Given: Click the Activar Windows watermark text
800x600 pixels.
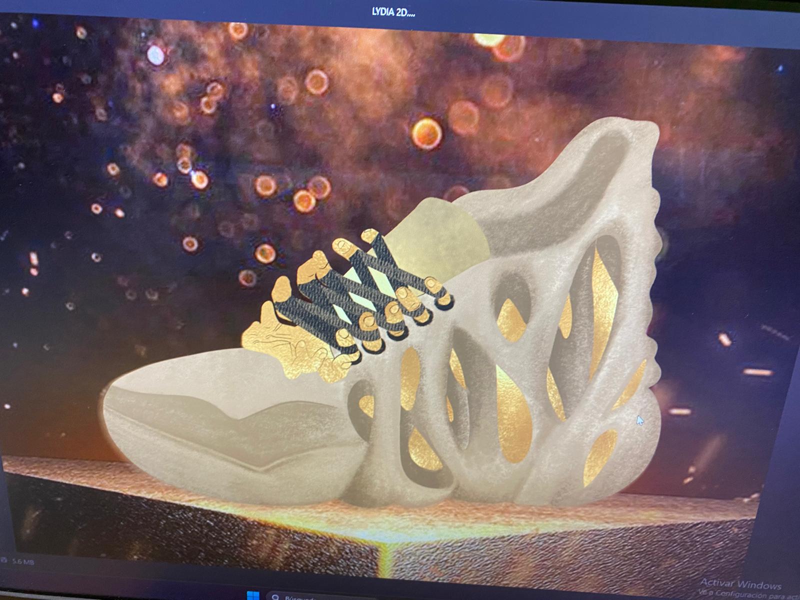Looking at the screenshot, I should [x=740, y=584].
